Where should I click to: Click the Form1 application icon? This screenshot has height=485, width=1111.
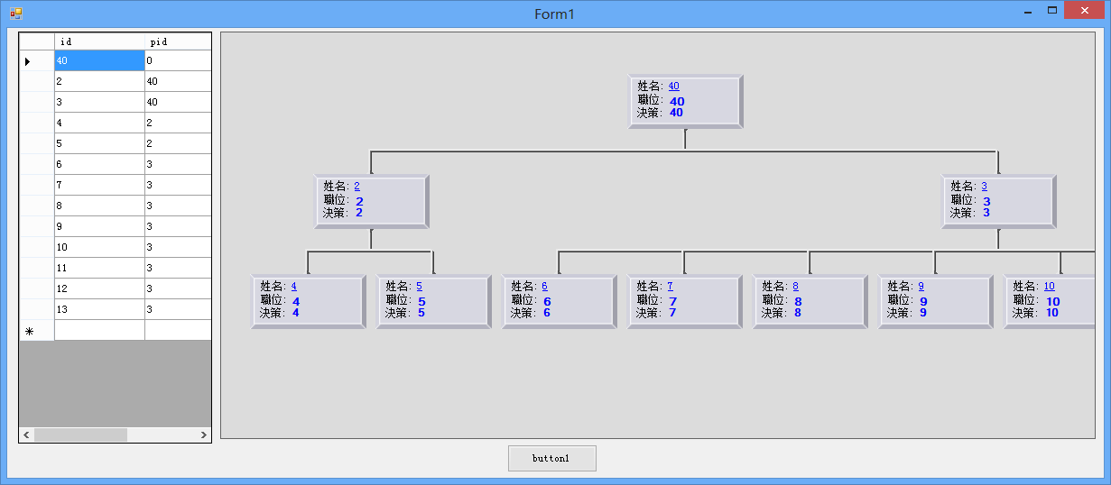tap(15, 14)
